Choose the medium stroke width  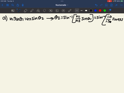(x=82, y=11)
